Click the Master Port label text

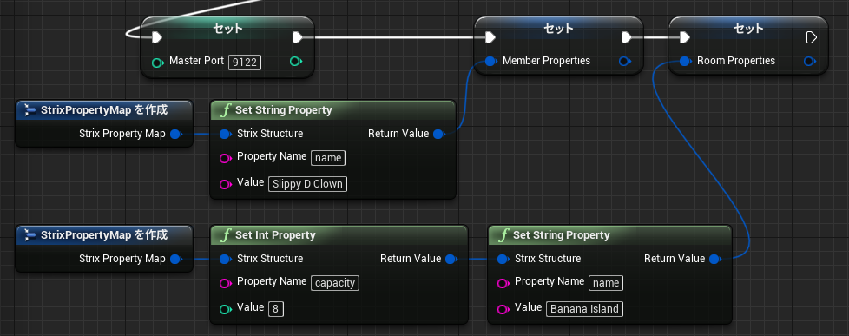pyautogui.click(x=196, y=61)
